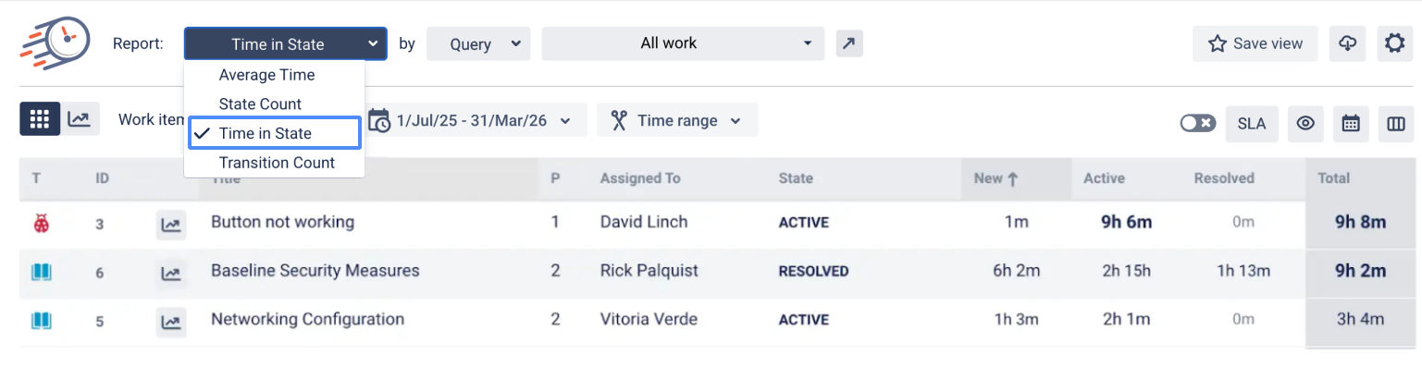Click the Save view button
The width and height of the screenshot is (1422, 379).
point(1255,43)
